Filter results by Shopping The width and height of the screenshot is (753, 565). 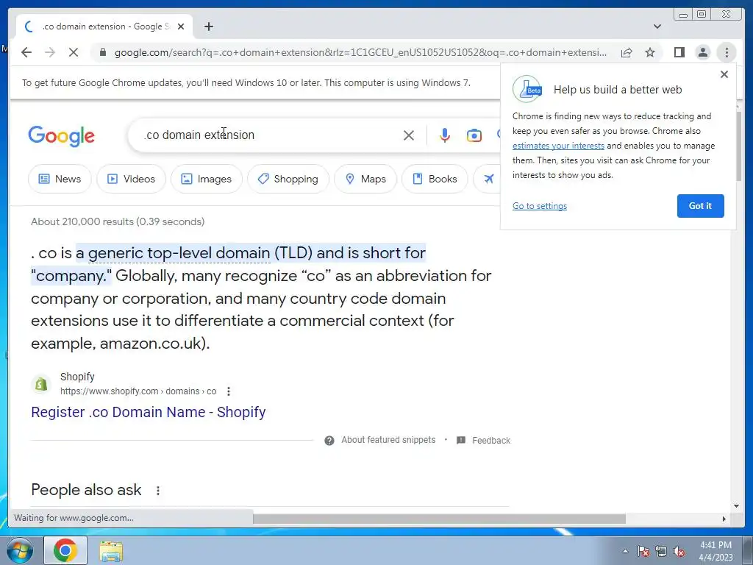pos(288,179)
